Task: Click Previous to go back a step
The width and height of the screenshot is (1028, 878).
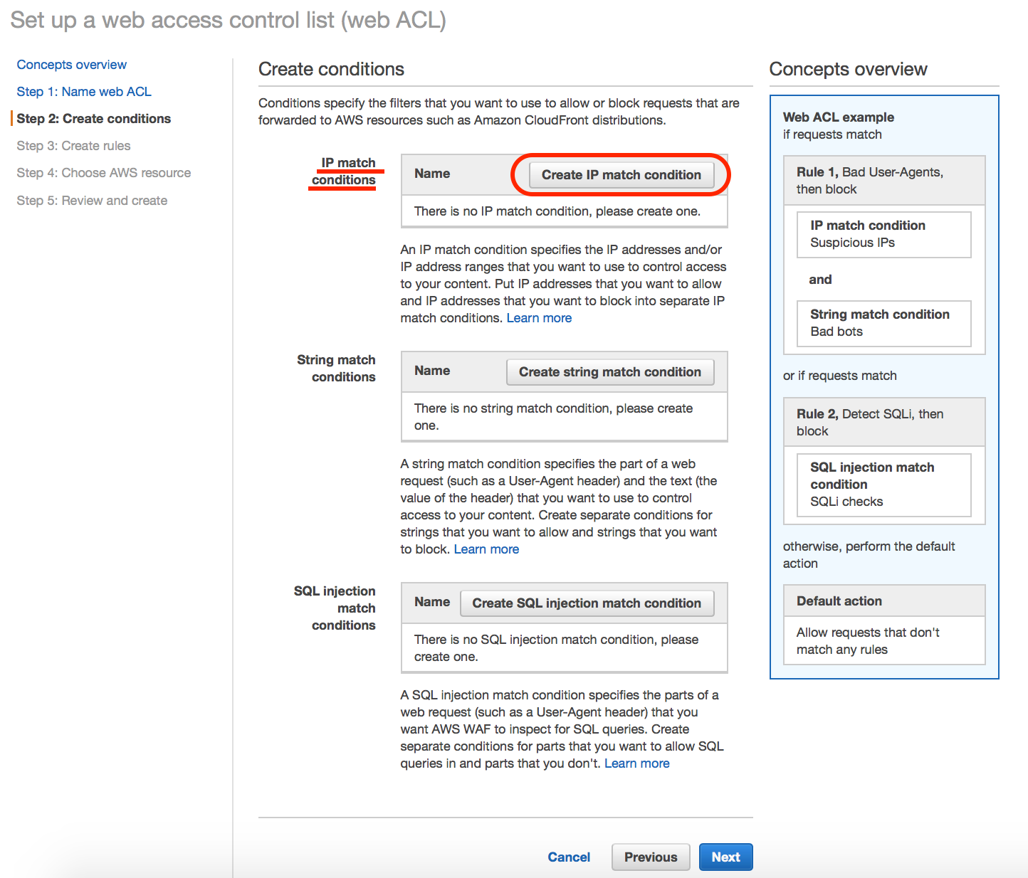Action: coord(650,857)
